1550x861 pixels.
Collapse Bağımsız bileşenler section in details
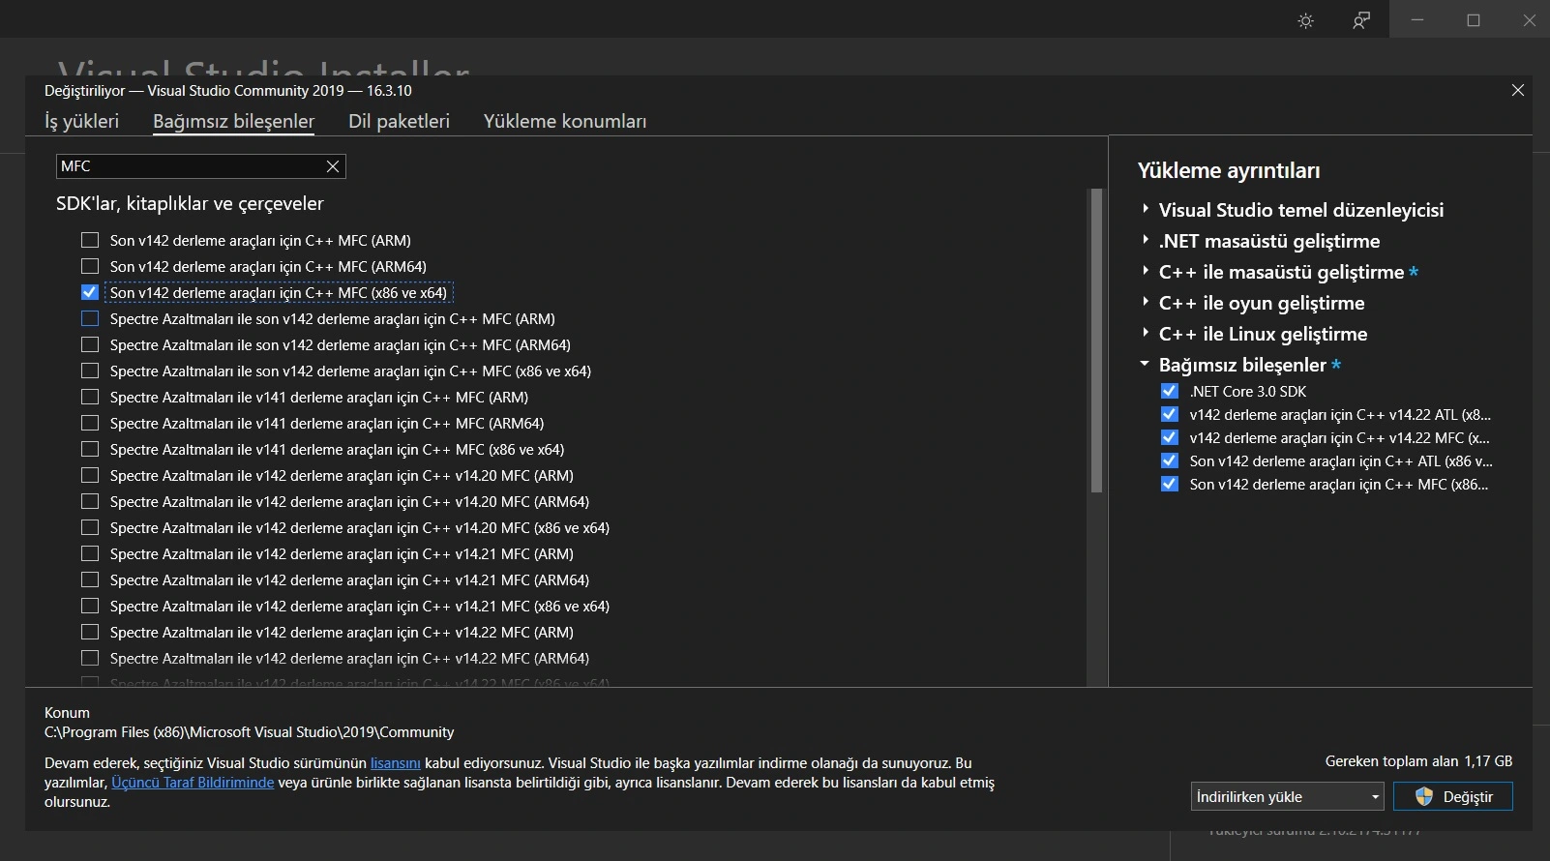[1146, 364]
